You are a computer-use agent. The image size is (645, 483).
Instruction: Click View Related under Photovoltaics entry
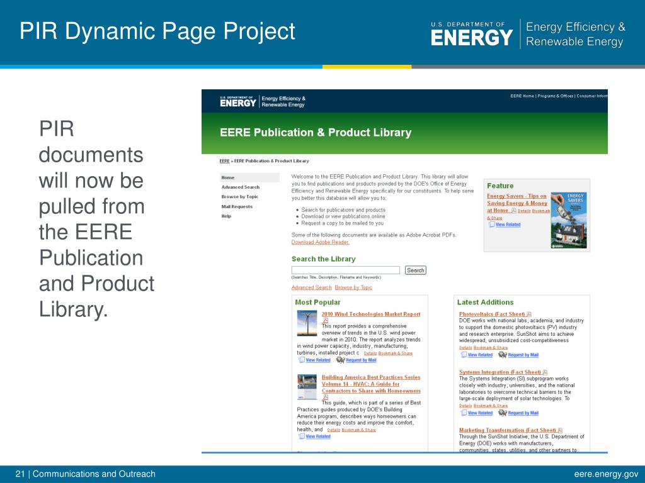pos(479,355)
